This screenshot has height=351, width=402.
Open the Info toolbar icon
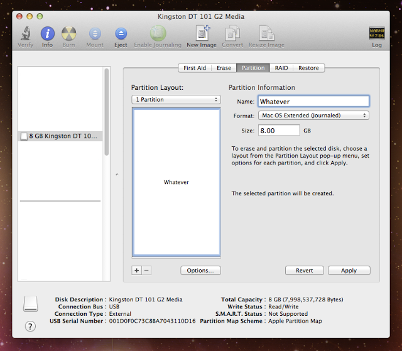tap(47, 33)
